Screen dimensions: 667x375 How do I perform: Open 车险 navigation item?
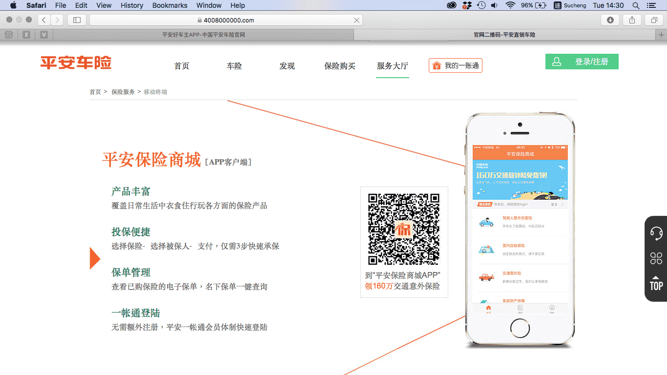[234, 66]
